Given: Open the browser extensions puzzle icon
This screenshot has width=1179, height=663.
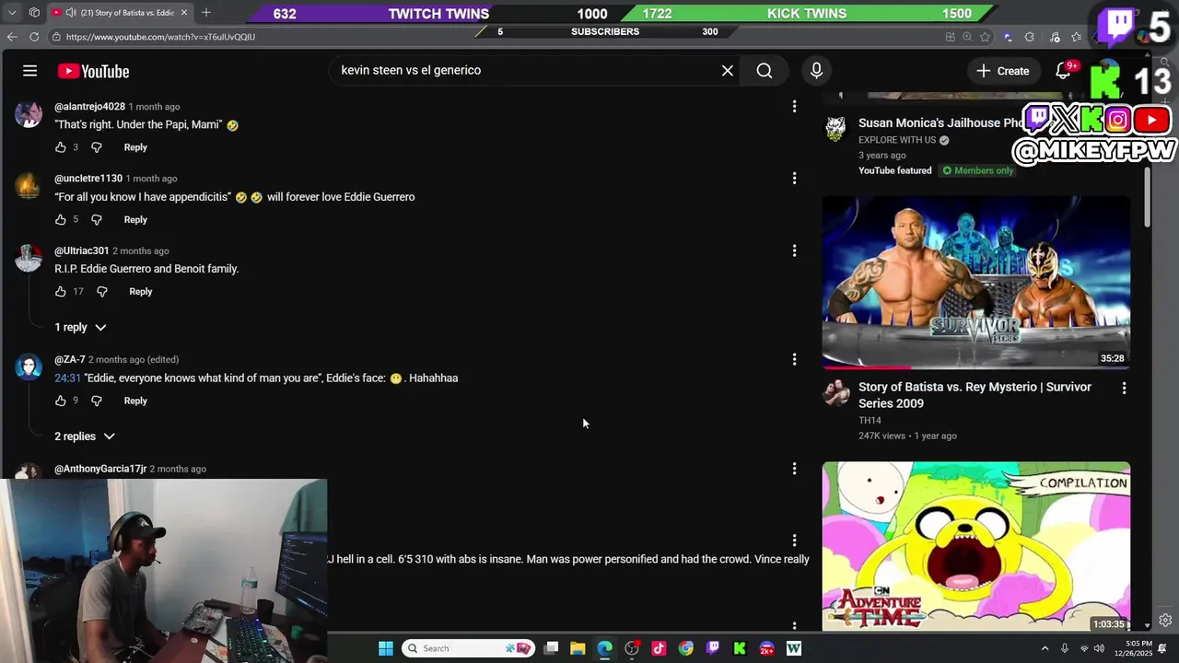Looking at the screenshot, I should pos(1029,37).
